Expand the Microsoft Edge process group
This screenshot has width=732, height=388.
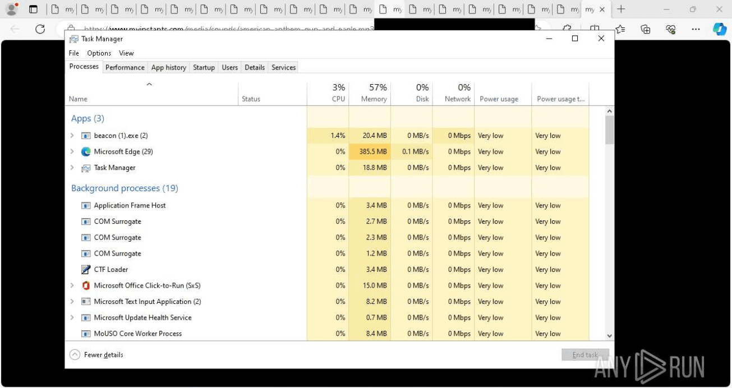[x=72, y=151]
